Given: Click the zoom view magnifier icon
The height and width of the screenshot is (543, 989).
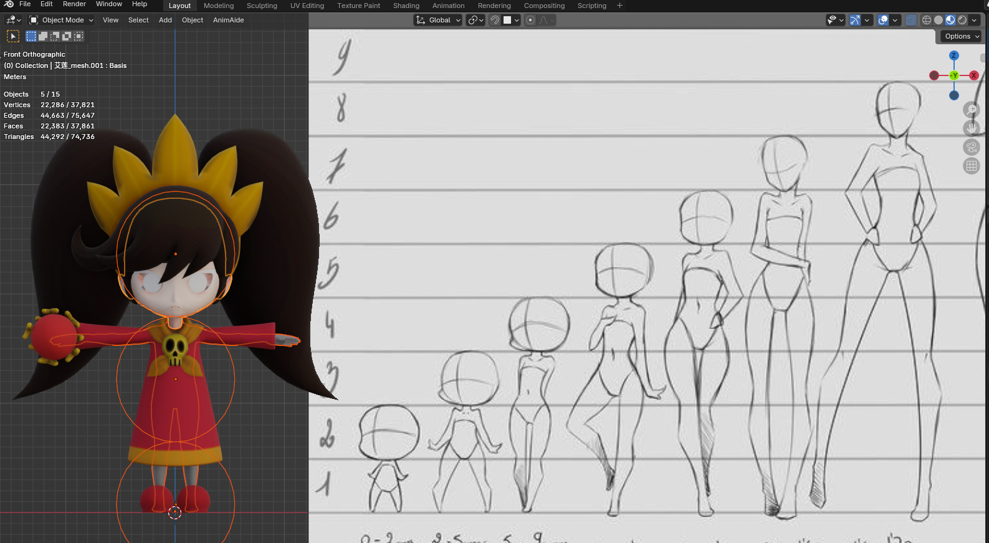Looking at the screenshot, I should tap(972, 110).
